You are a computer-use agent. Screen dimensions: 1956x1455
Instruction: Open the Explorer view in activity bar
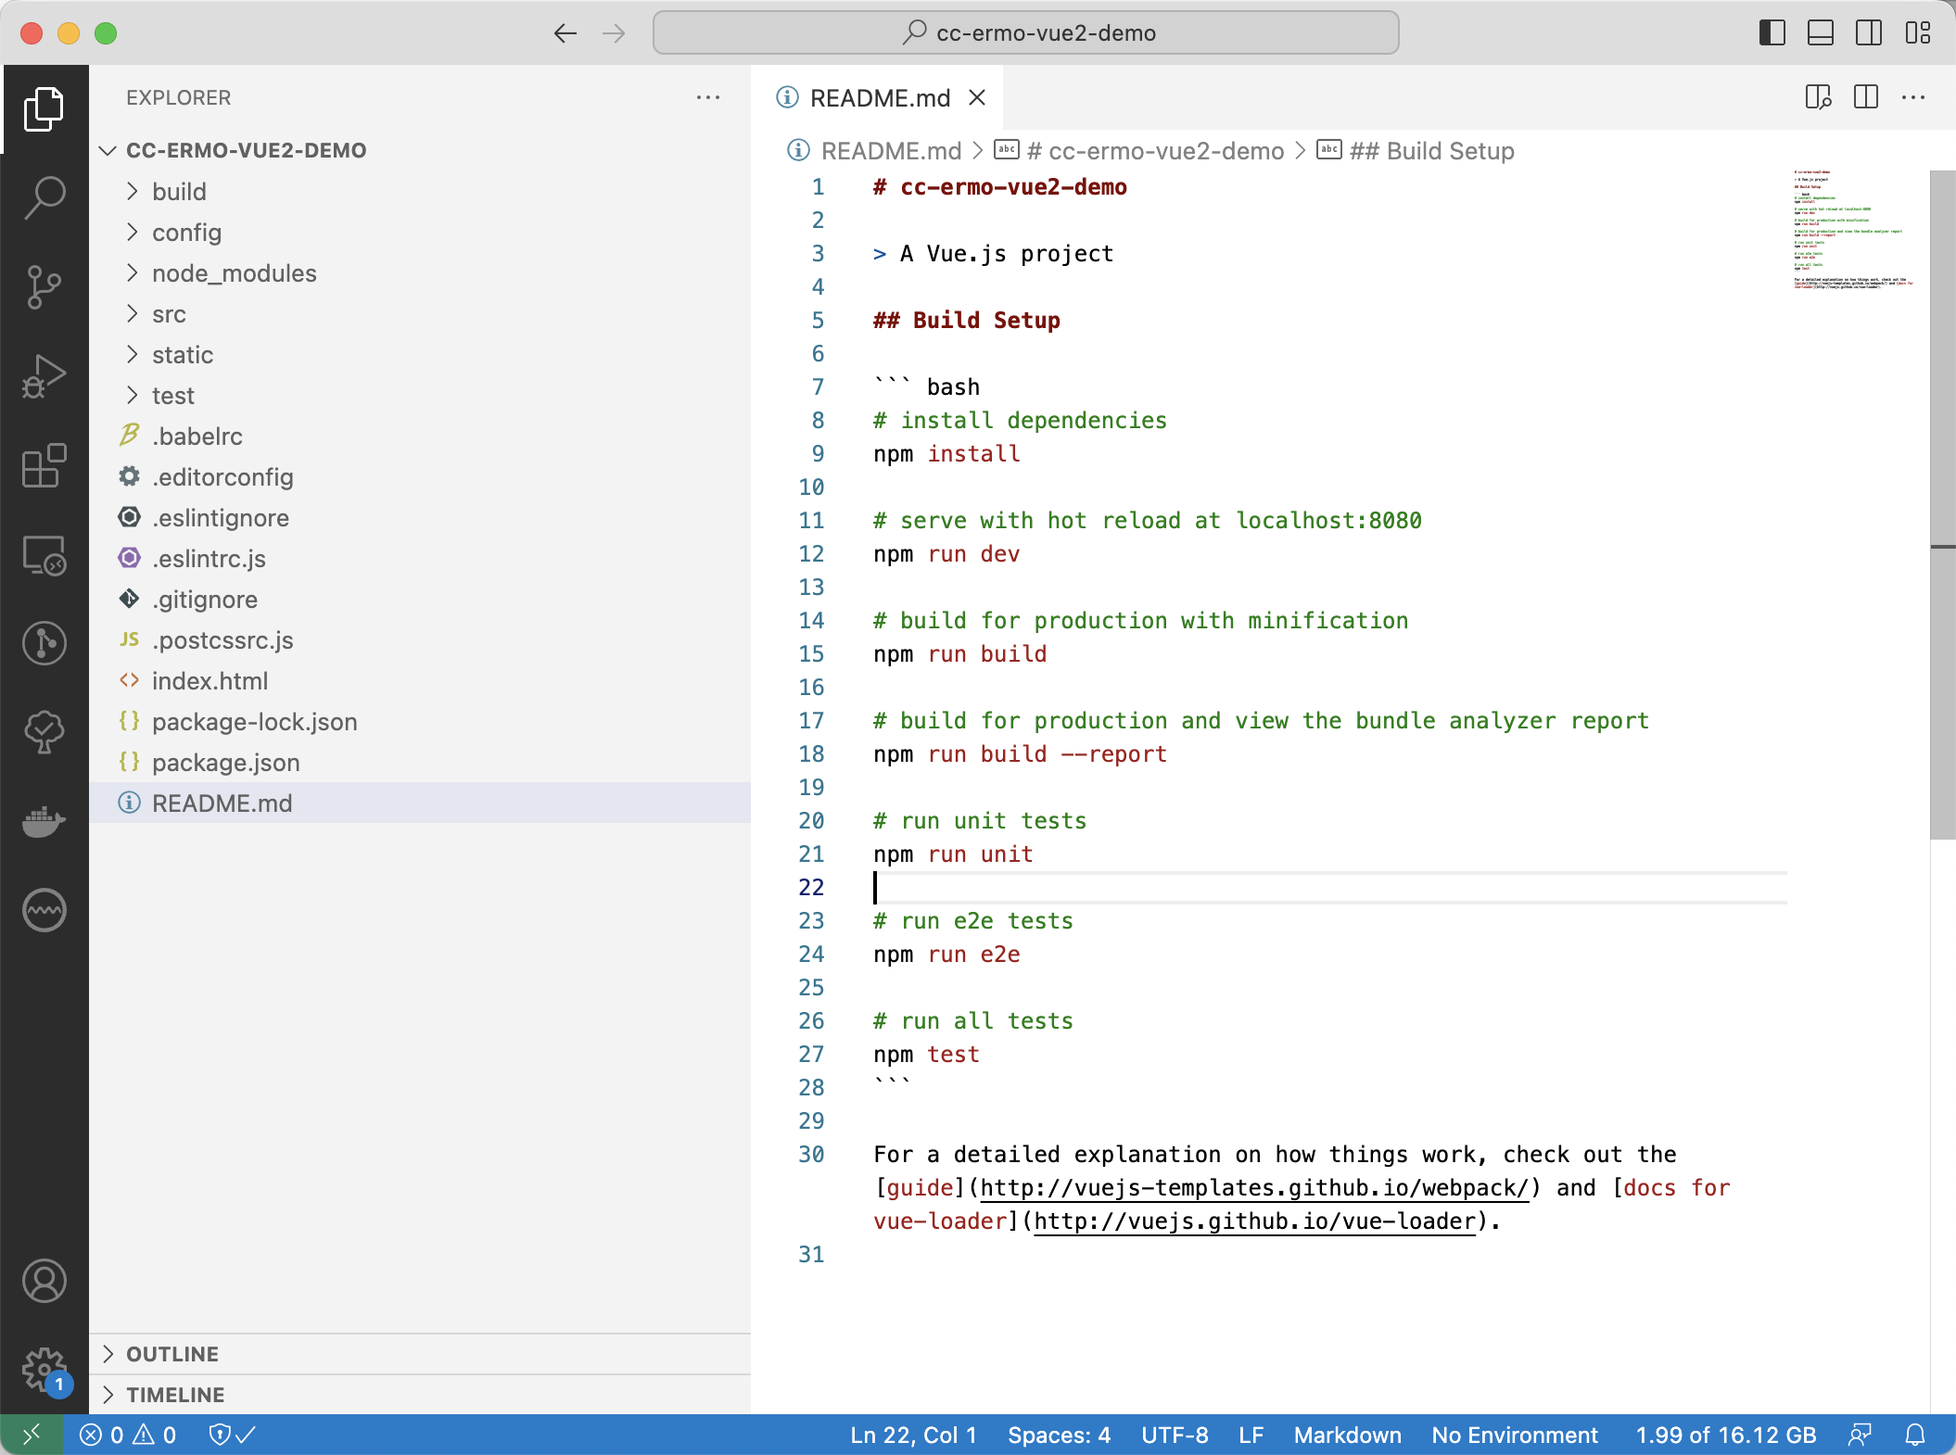pos(44,109)
